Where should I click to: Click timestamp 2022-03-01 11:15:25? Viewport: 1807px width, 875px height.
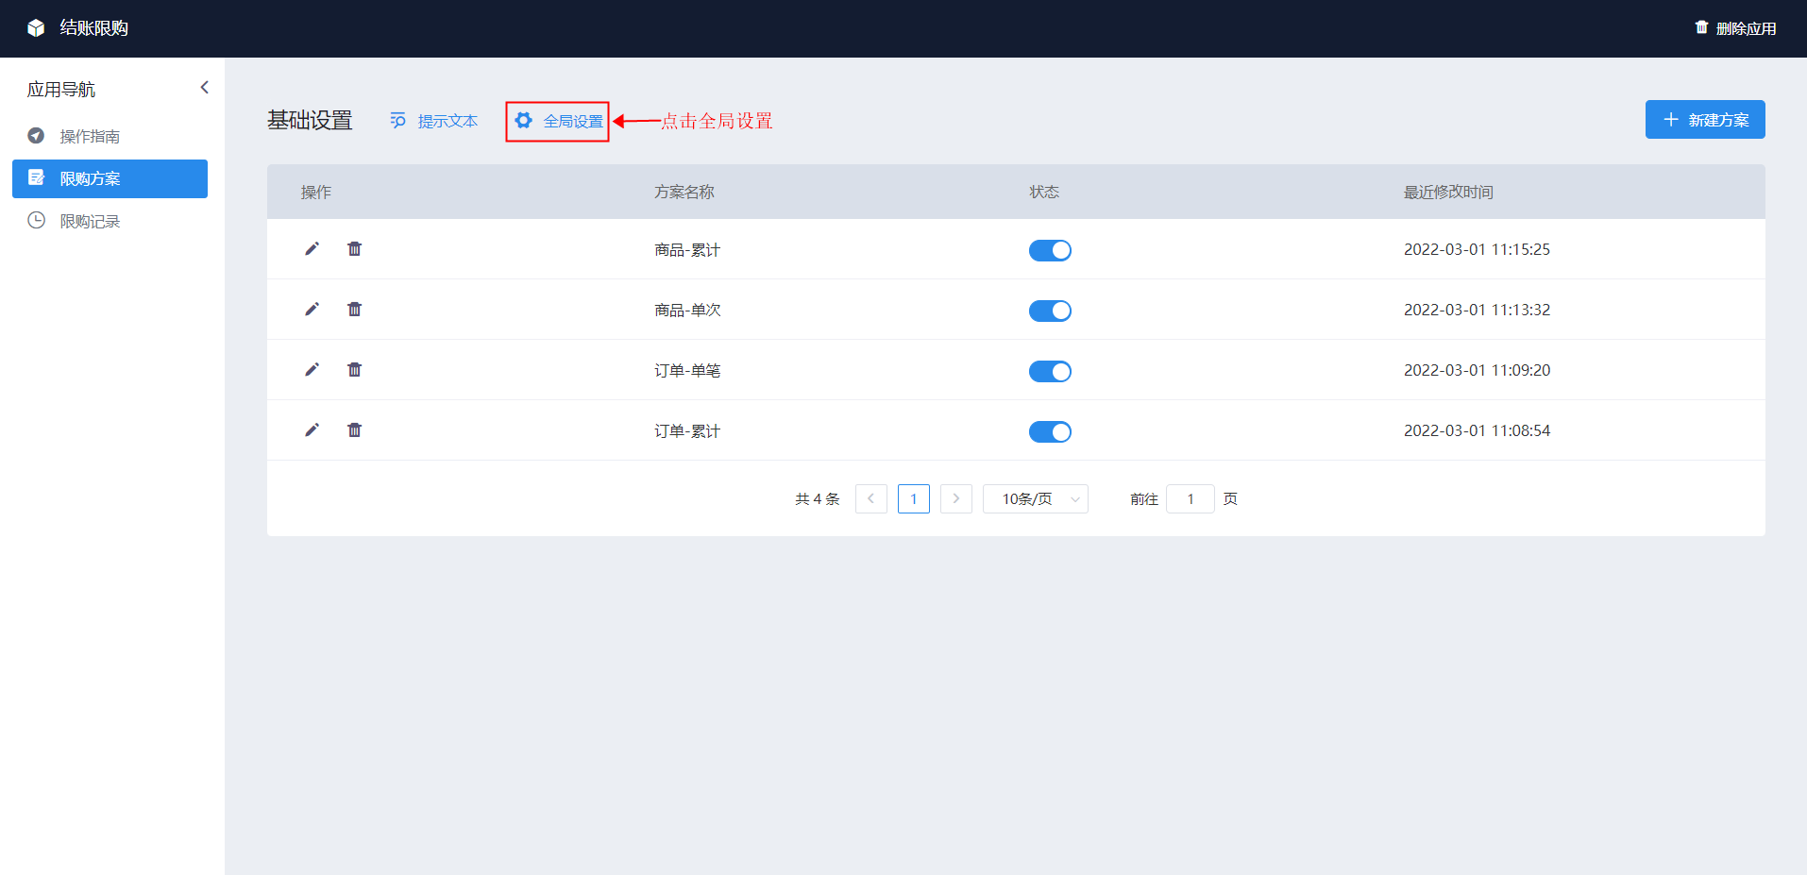coord(1477,249)
